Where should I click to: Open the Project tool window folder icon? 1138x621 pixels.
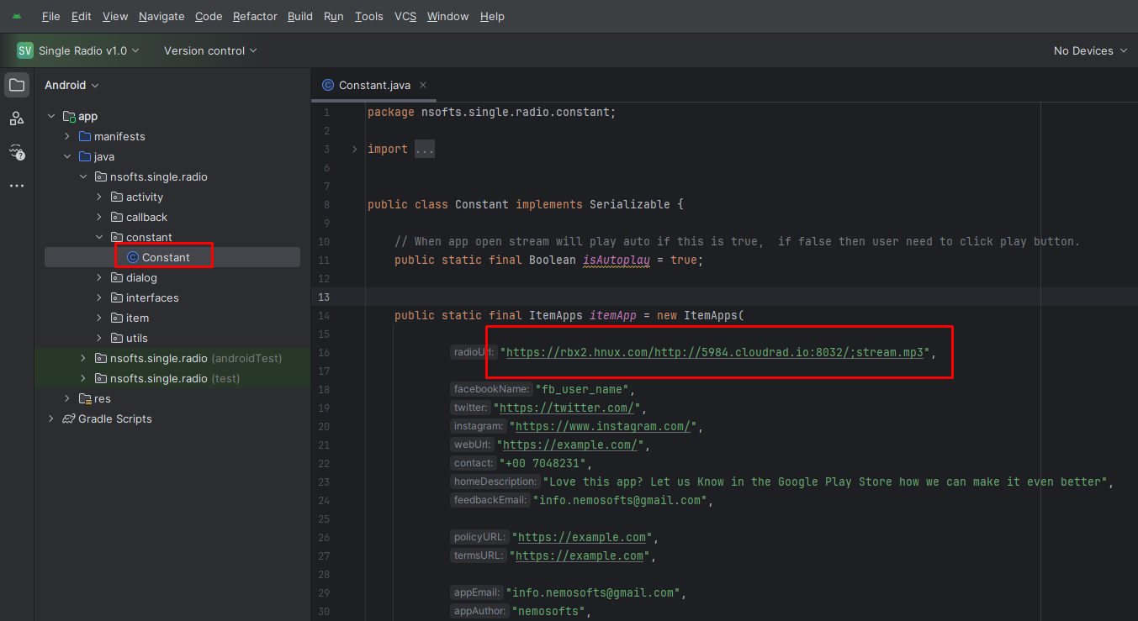(17, 85)
